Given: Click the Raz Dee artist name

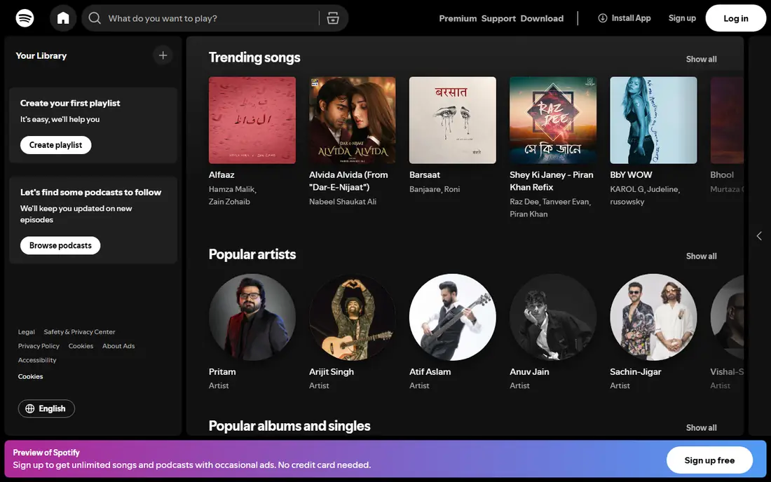Looking at the screenshot, I should (524, 202).
